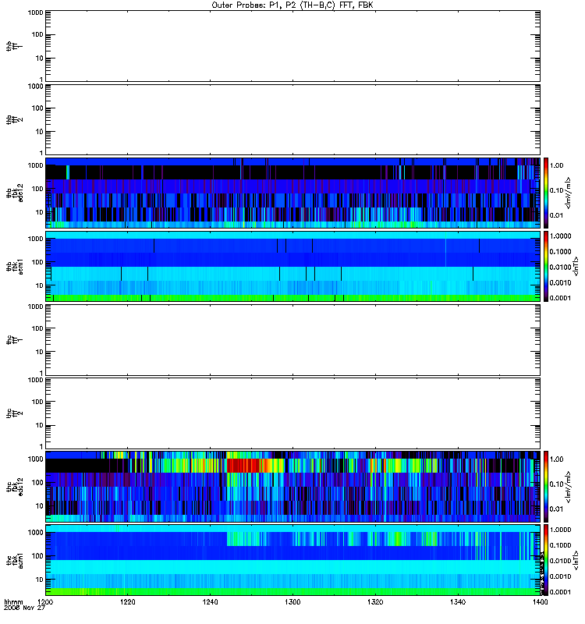Select the 1240 time tick label
This screenshot has height=624, width=585.
tap(210, 602)
